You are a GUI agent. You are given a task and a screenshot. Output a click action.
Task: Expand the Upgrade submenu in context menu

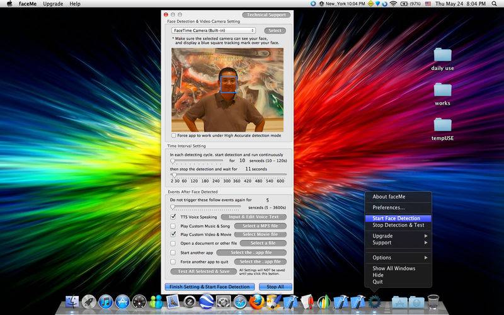pyautogui.click(x=398, y=236)
